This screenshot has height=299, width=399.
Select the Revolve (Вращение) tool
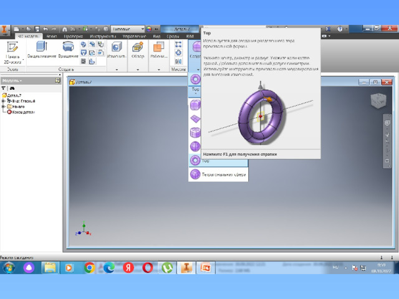[x=69, y=50]
